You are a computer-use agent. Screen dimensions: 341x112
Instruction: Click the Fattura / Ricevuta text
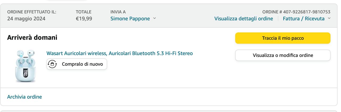coord(303,19)
